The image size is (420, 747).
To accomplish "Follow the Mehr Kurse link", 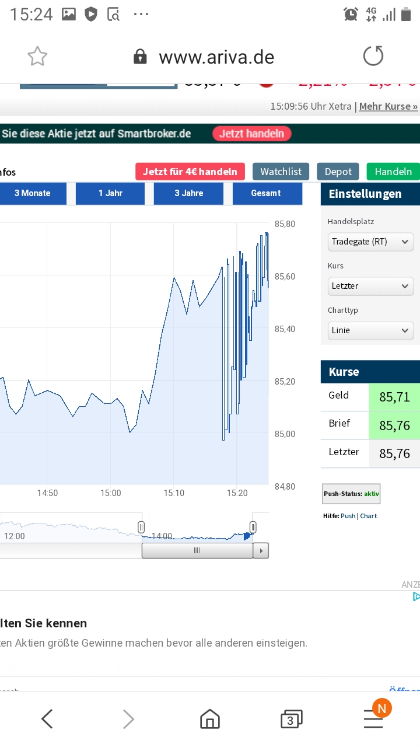I will pyautogui.click(x=388, y=107).
